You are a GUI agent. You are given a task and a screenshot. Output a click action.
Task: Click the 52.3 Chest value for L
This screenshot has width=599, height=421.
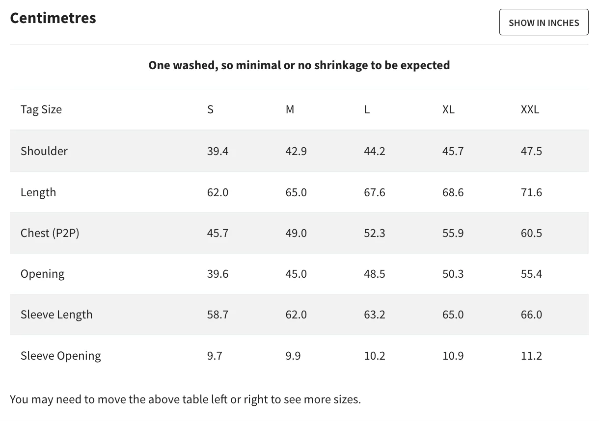375,233
